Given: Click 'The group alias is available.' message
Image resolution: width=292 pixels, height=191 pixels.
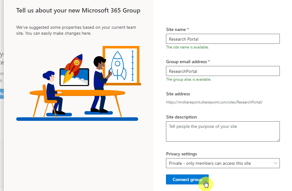Looking at the screenshot, I should 189,79.
